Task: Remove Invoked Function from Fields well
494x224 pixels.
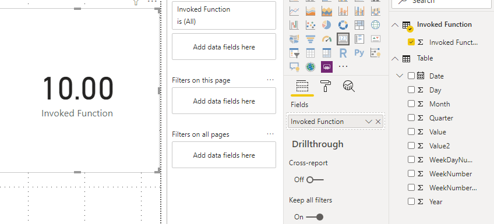Action: coord(378,122)
